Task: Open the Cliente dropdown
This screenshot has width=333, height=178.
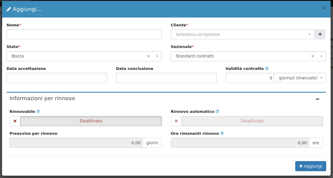Action: pyautogui.click(x=242, y=34)
